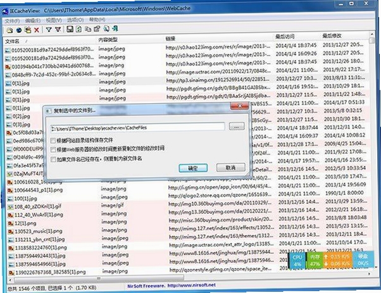
Task: Click the blue disk 0K/S widget tile
Action: click(363, 259)
